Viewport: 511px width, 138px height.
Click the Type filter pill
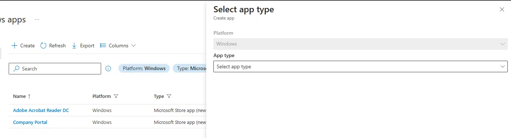[189, 68]
